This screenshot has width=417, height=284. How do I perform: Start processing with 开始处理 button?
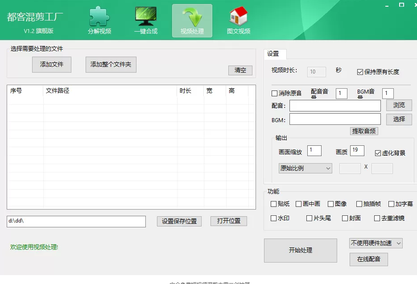301,250
